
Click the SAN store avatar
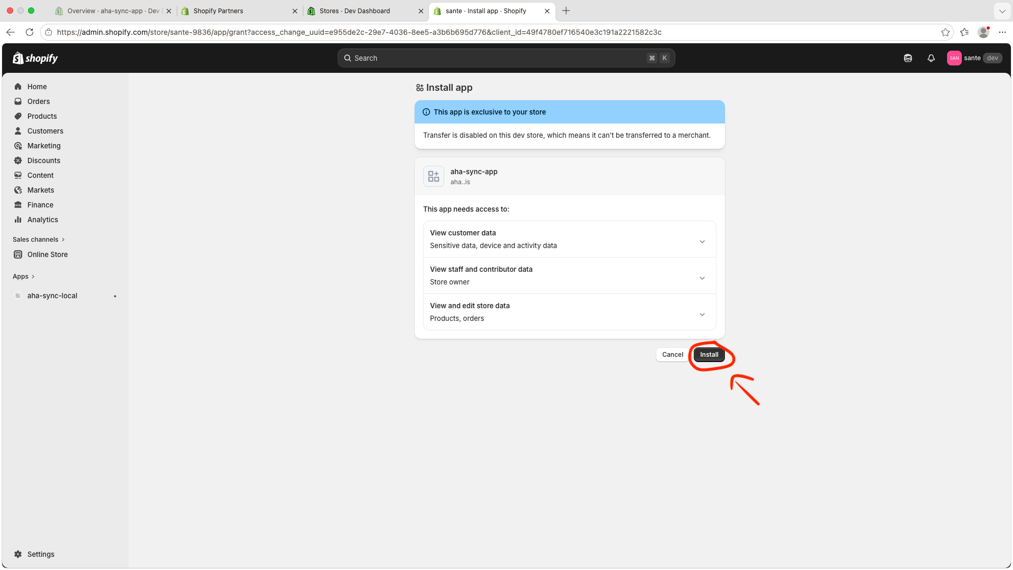point(954,58)
